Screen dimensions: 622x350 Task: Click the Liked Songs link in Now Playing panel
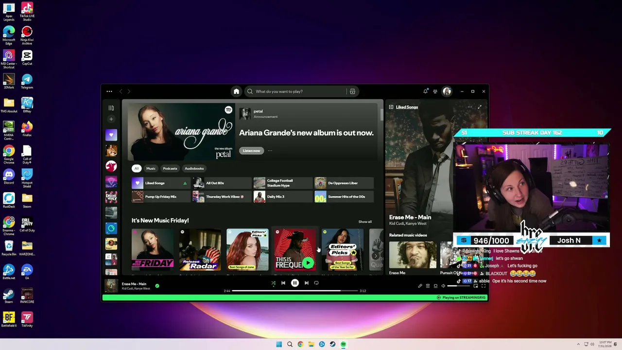pyautogui.click(x=407, y=107)
